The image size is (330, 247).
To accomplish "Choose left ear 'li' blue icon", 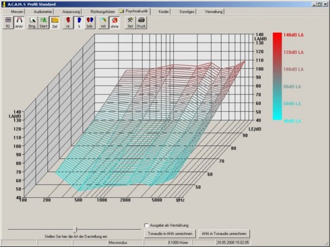I will [79, 22].
